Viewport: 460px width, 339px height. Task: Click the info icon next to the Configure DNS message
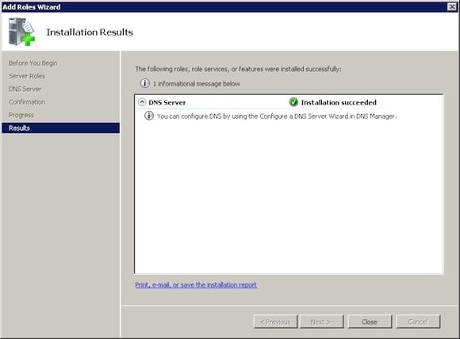[x=149, y=116]
